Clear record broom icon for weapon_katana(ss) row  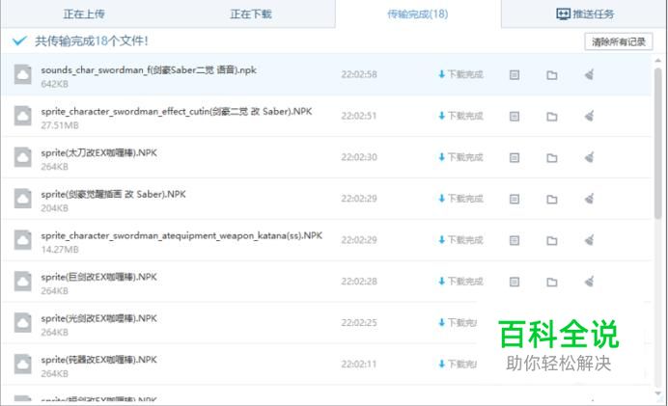pos(589,240)
